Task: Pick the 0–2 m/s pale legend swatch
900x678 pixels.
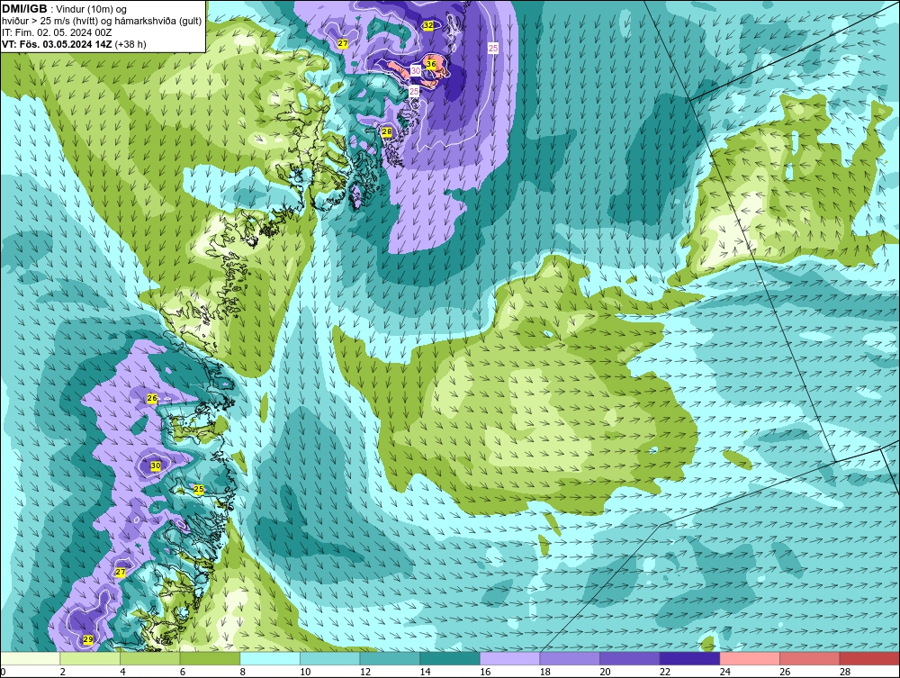Action: (x=31, y=658)
